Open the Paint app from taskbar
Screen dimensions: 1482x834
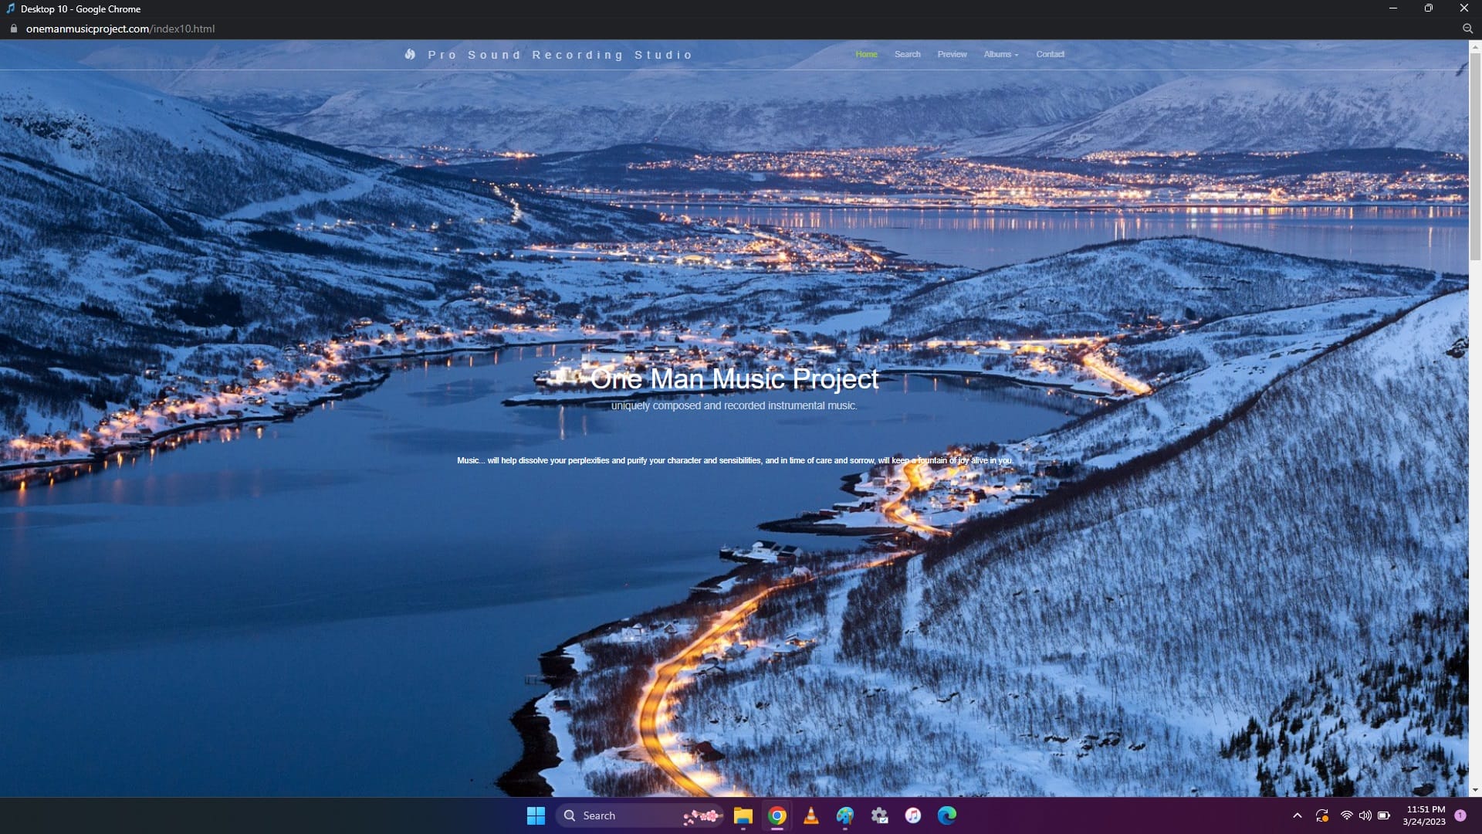coord(844,815)
